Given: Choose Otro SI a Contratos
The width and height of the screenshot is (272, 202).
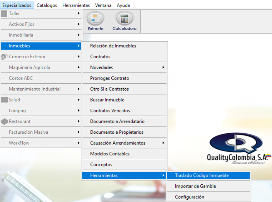Looking at the screenshot, I should click(124, 89).
